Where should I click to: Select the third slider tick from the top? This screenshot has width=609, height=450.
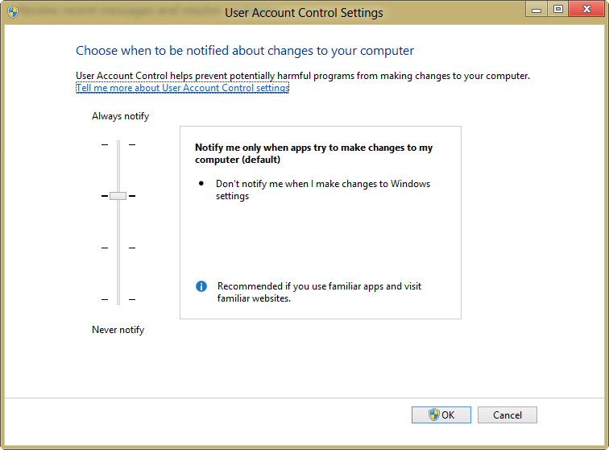(118, 248)
